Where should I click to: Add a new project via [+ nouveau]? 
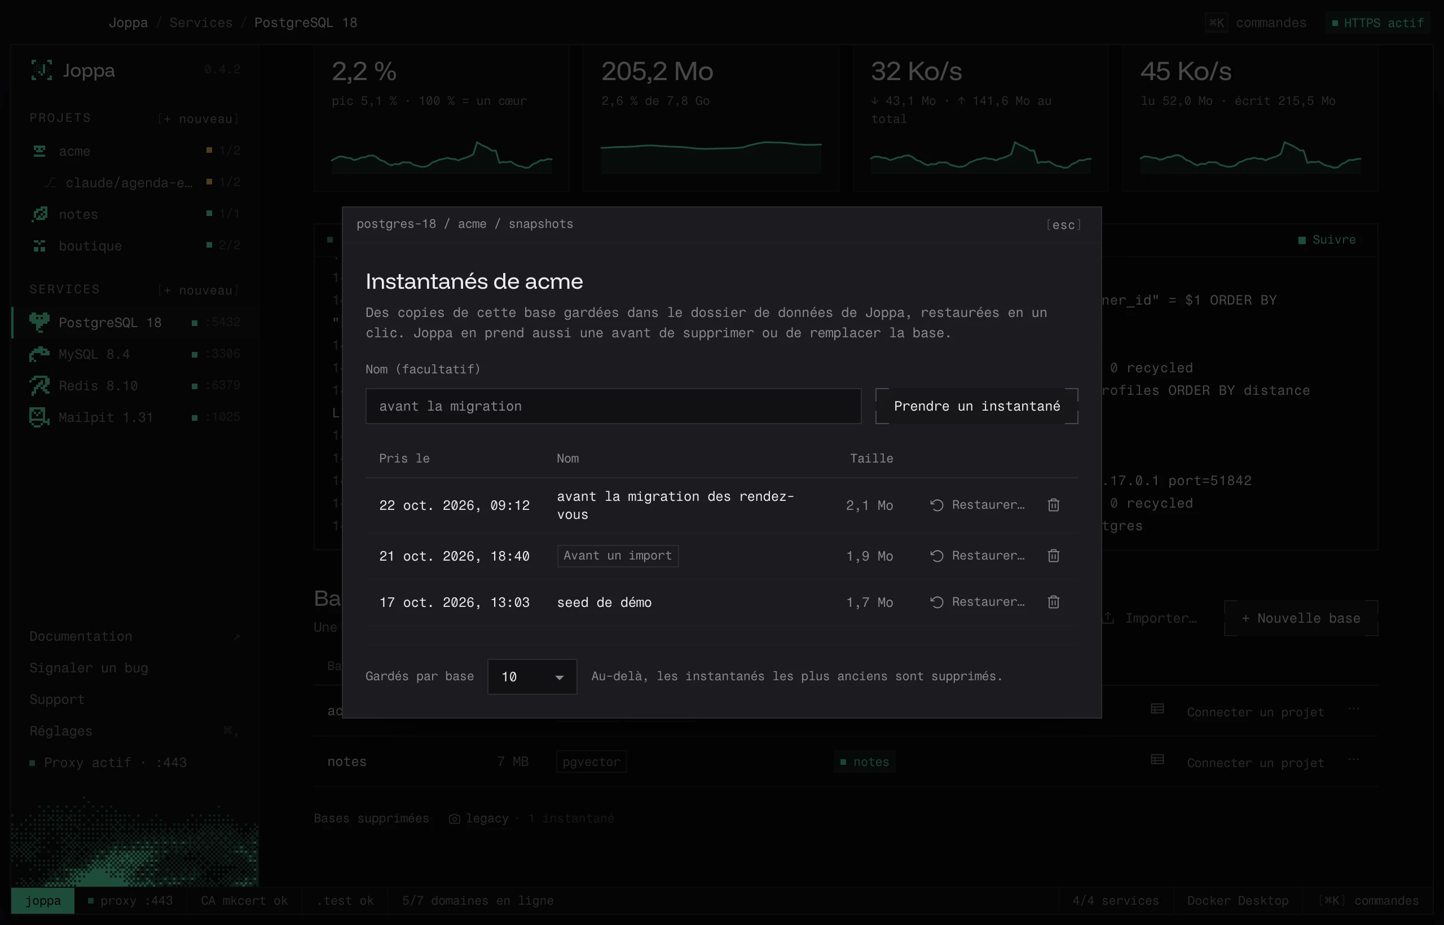pos(198,119)
